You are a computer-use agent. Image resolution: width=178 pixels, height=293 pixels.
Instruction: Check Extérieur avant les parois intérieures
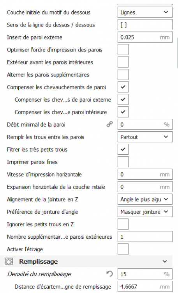point(123,62)
